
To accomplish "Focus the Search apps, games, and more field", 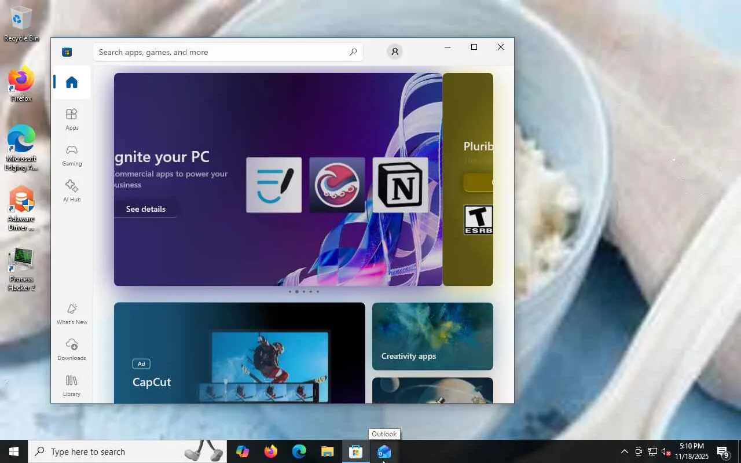I will (228, 52).
